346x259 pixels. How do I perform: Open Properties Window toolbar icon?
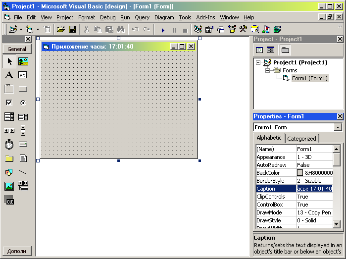click(x=209, y=29)
